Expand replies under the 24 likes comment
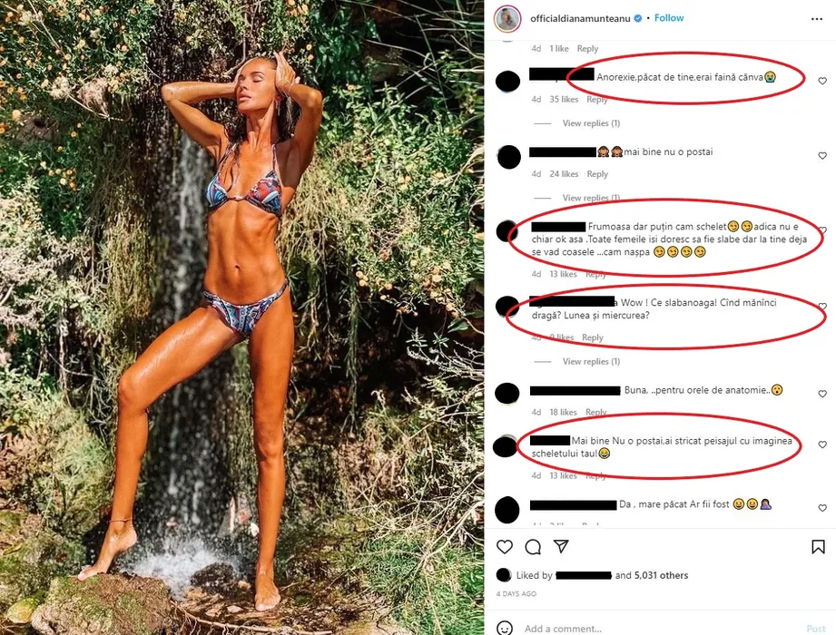Screen dimensions: 836x635 [591, 198]
